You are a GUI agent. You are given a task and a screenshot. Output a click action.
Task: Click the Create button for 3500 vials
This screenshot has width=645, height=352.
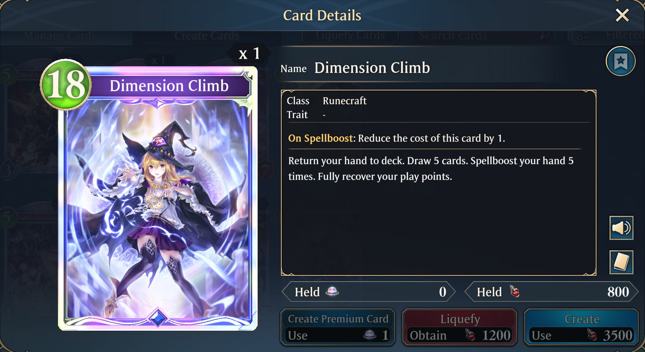[x=581, y=327]
